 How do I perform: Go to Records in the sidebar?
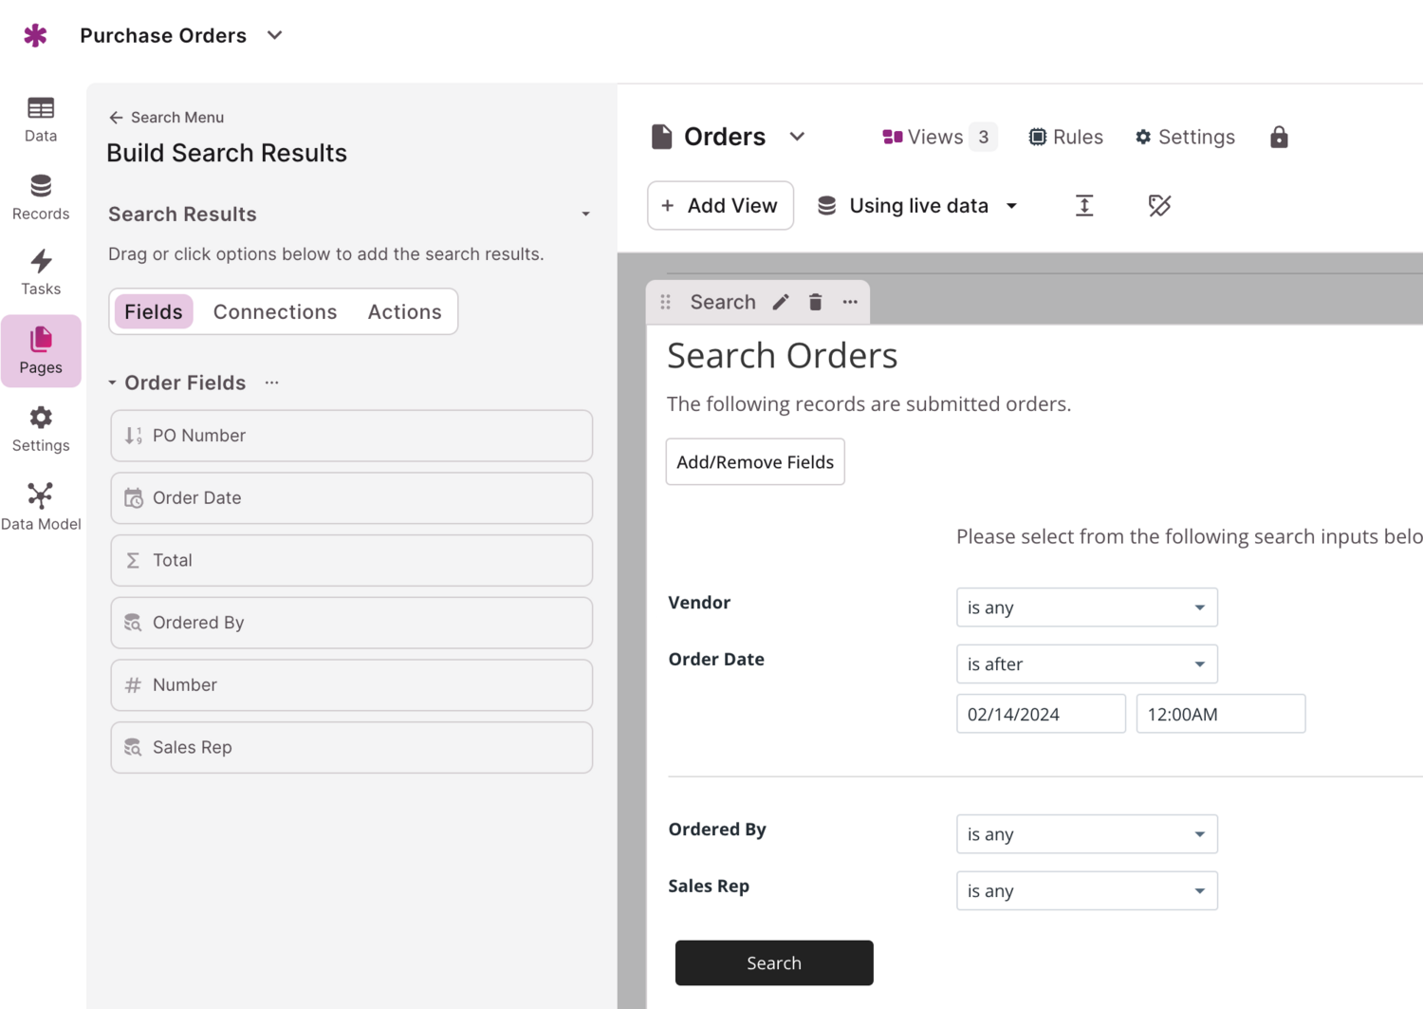(41, 197)
